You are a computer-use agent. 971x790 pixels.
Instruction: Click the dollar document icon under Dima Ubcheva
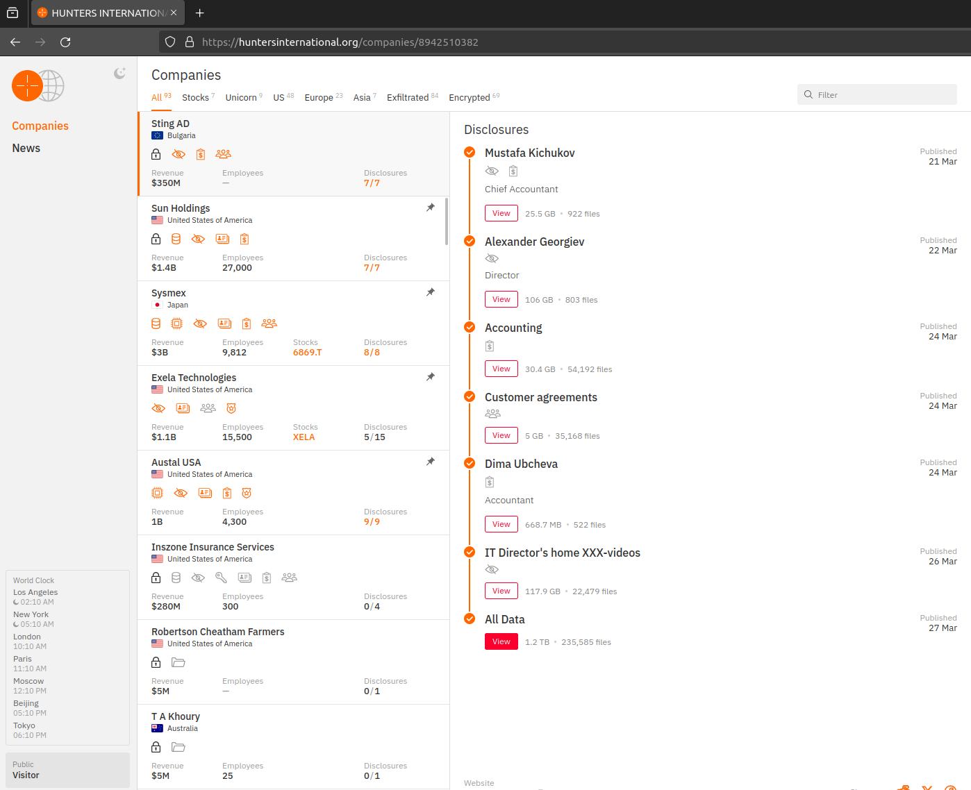490,482
